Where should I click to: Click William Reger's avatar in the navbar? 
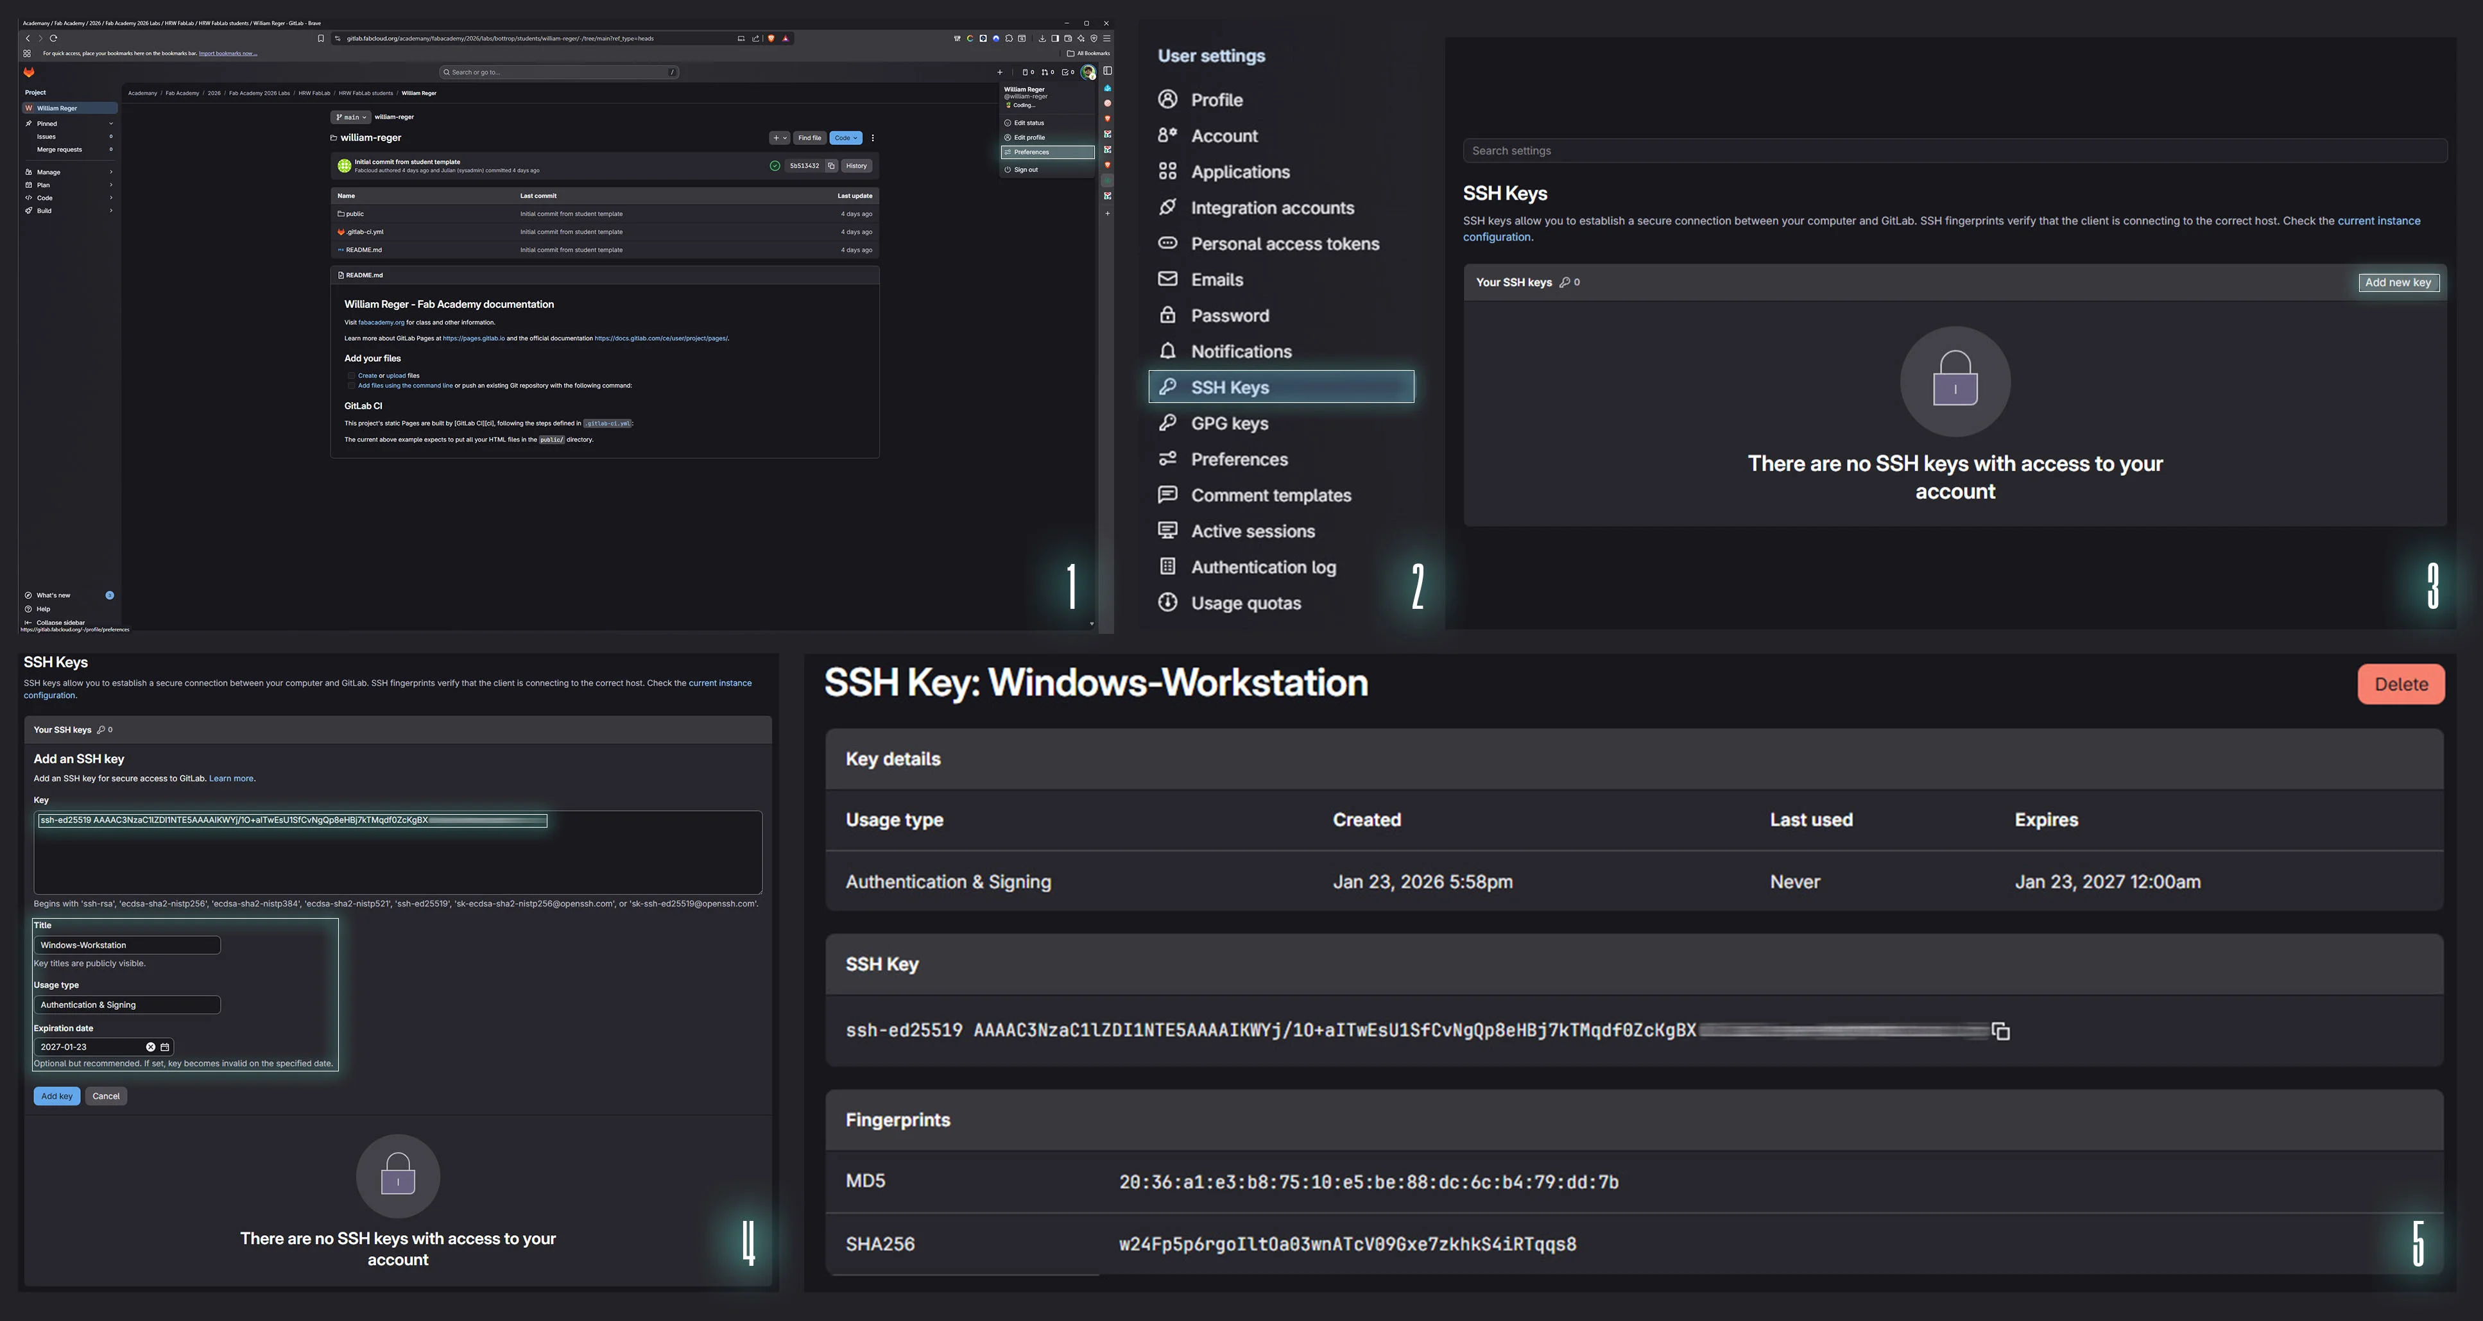[1088, 71]
